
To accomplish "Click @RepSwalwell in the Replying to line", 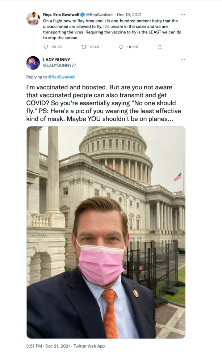I will point(62,77).
